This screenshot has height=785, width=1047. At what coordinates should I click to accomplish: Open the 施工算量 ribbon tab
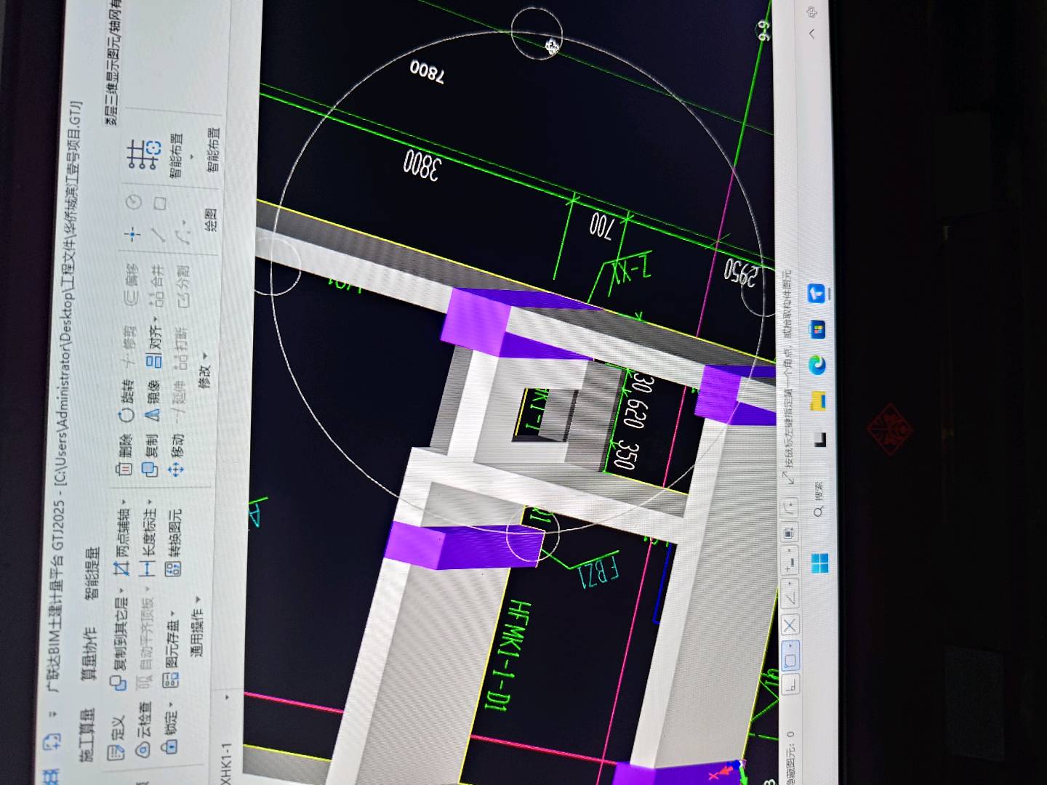(x=87, y=734)
